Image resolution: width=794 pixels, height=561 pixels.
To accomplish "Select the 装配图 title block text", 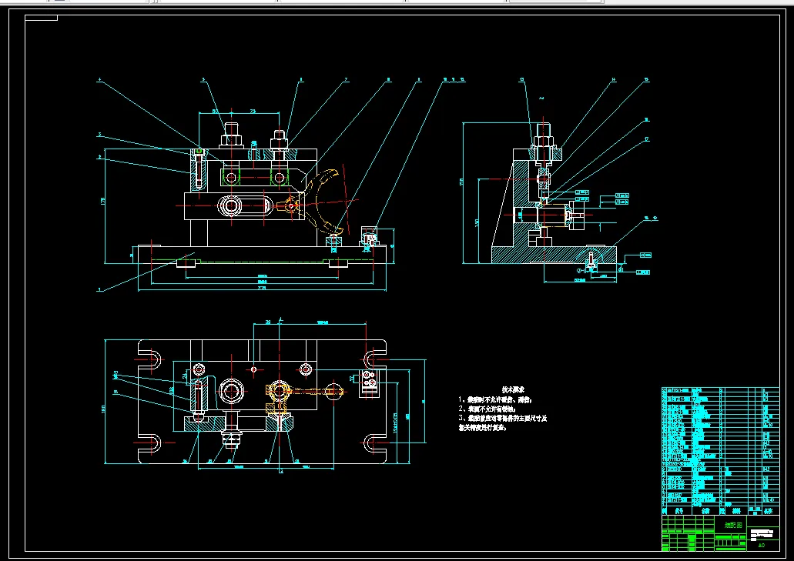I will 732,526.
